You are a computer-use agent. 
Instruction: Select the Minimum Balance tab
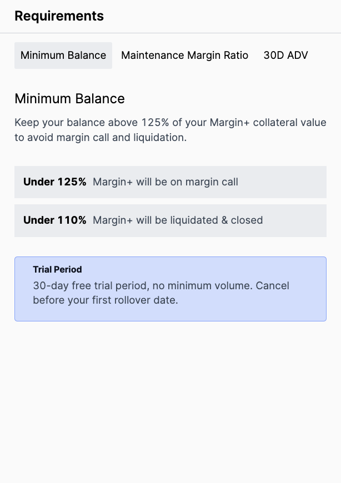click(63, 56)
